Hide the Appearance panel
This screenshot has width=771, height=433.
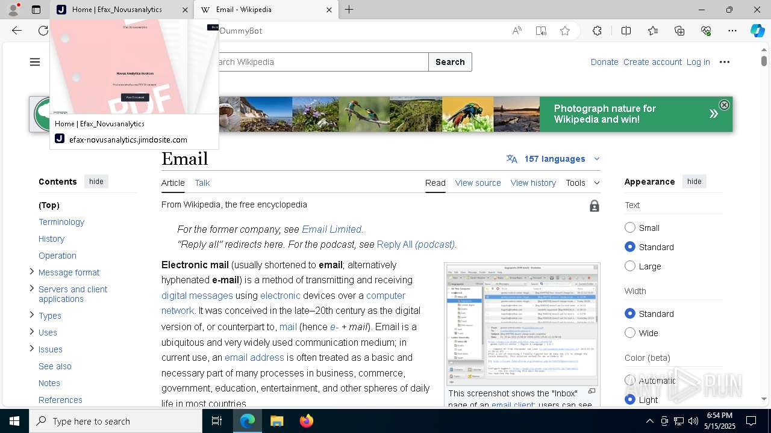coord(695,182)
